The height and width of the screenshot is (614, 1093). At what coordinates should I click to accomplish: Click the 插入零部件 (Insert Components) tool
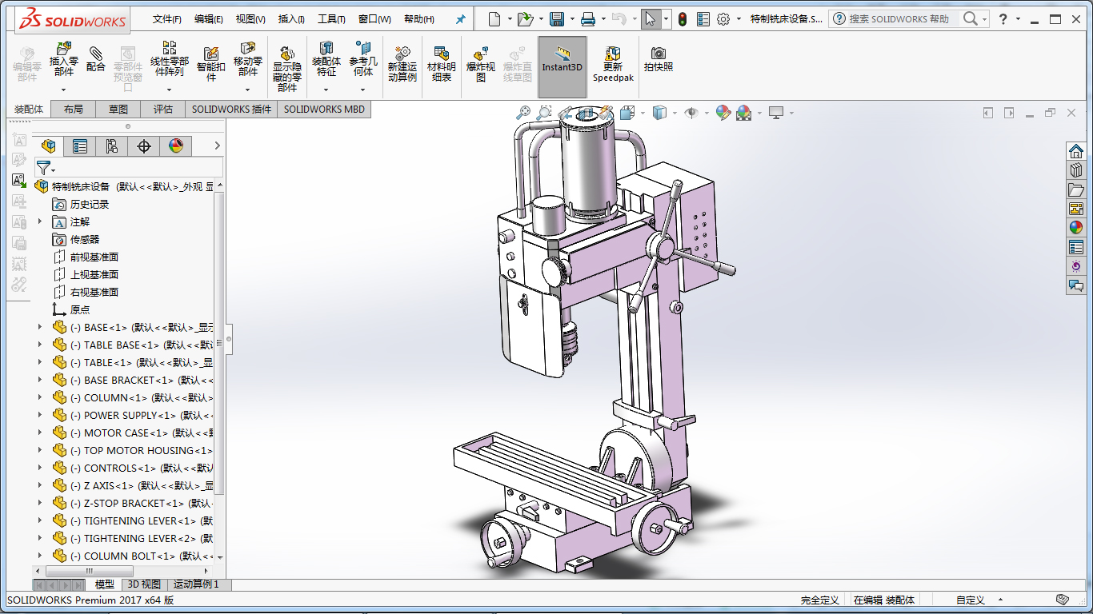[63, 59]
